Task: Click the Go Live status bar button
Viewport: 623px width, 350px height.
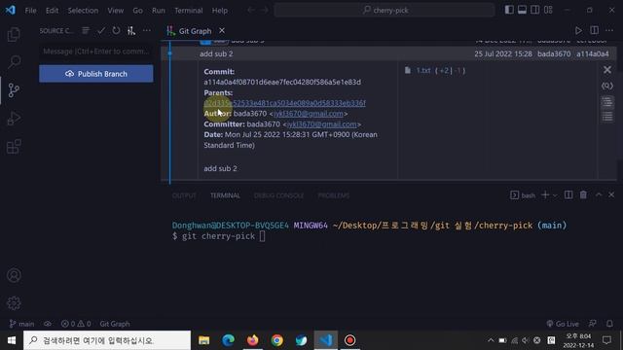Action: tap(563, 324)
